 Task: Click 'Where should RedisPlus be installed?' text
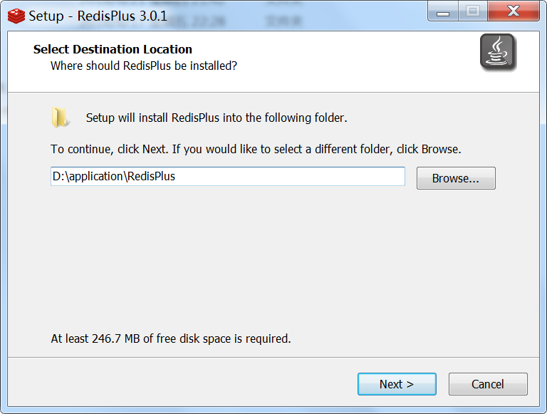144,66
